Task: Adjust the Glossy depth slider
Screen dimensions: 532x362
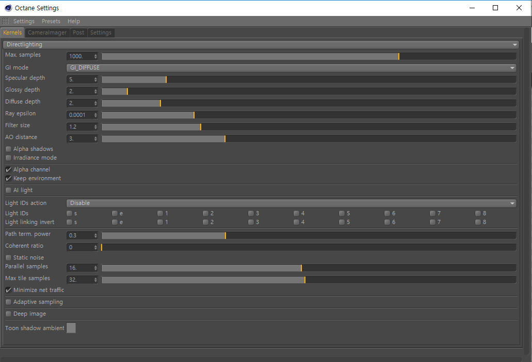Action: (x=309, y=92)
